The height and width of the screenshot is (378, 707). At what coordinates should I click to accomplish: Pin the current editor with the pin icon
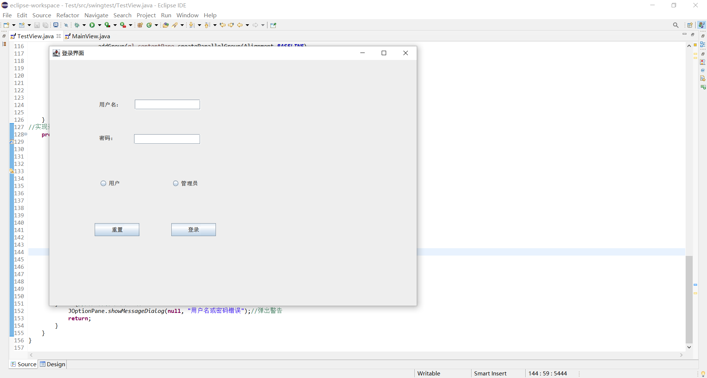coord(273,25)
